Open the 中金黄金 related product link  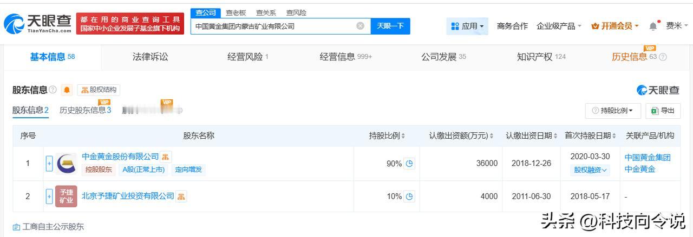pyautogui.click(x=640, y=169)
